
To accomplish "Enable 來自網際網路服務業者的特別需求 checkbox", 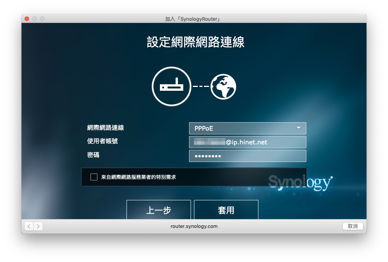I will tap(94, 177).
